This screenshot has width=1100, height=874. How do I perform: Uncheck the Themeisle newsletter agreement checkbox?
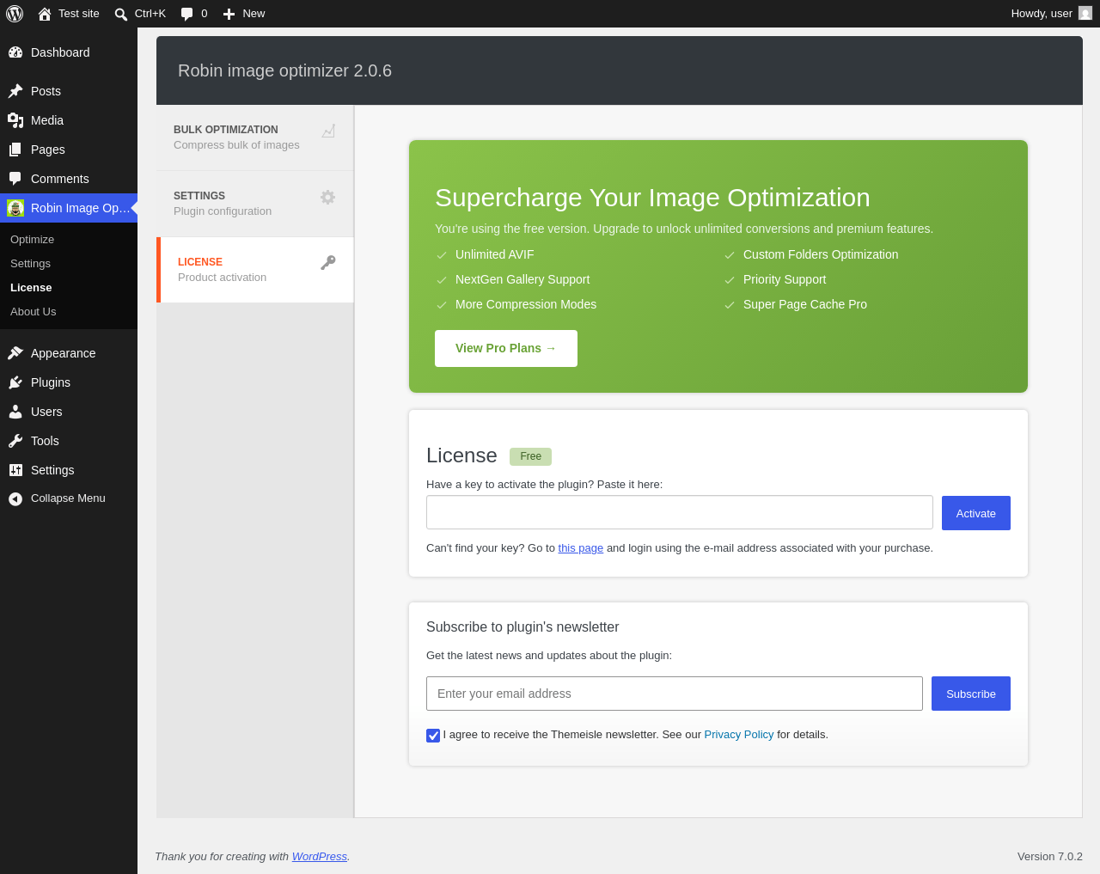(x=433, y=735)
